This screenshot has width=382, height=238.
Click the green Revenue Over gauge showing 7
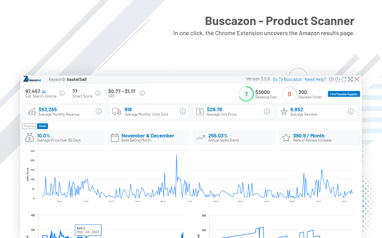pos(246,94)
